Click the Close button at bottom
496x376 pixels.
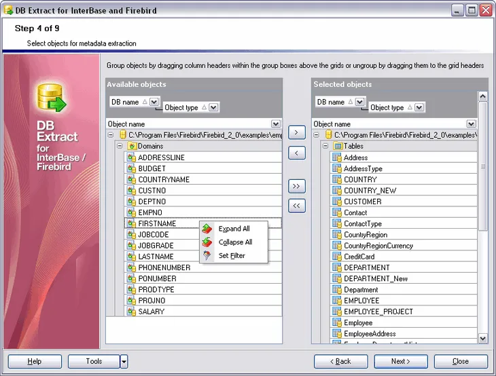point(461,361)
